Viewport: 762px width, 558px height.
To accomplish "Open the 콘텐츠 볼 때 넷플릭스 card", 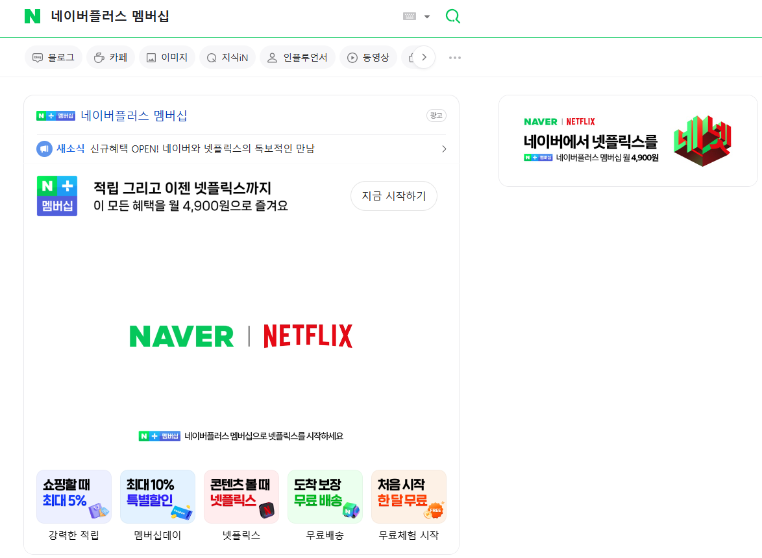I will (241, 496).
